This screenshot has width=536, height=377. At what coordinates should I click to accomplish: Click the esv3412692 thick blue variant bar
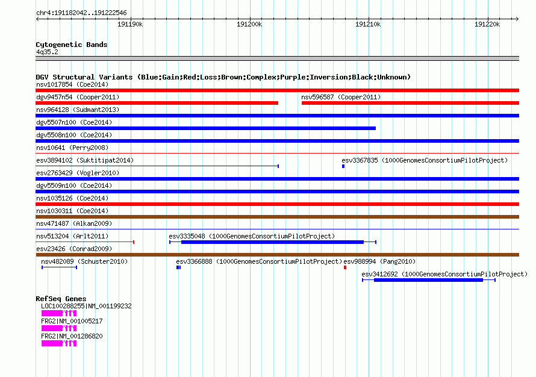pos(428,280)
